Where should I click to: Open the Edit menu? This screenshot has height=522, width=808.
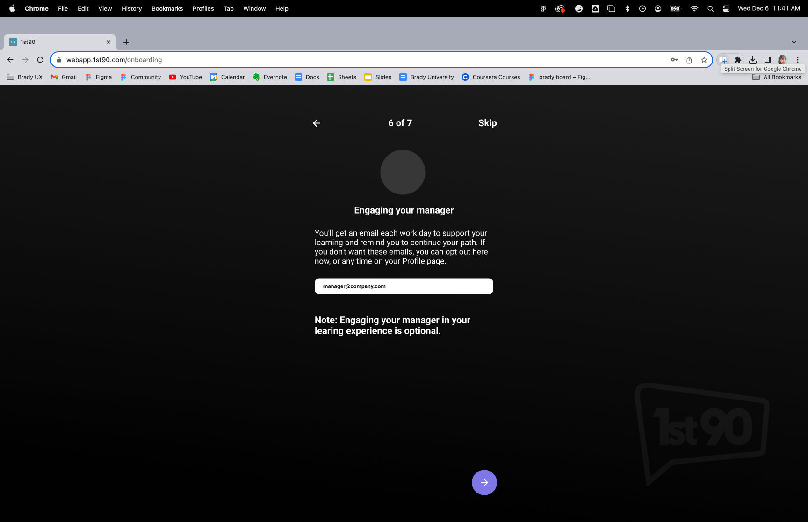83,8
